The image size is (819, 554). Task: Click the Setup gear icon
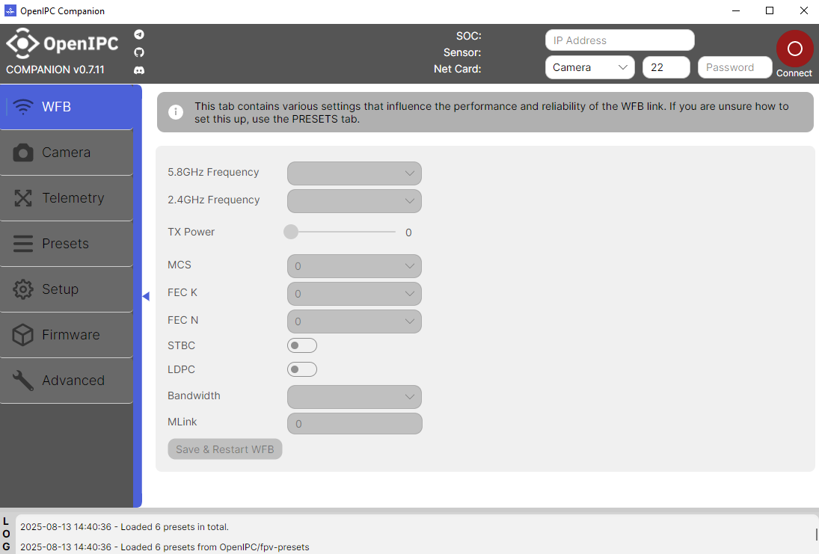click(x=23, y=289)
